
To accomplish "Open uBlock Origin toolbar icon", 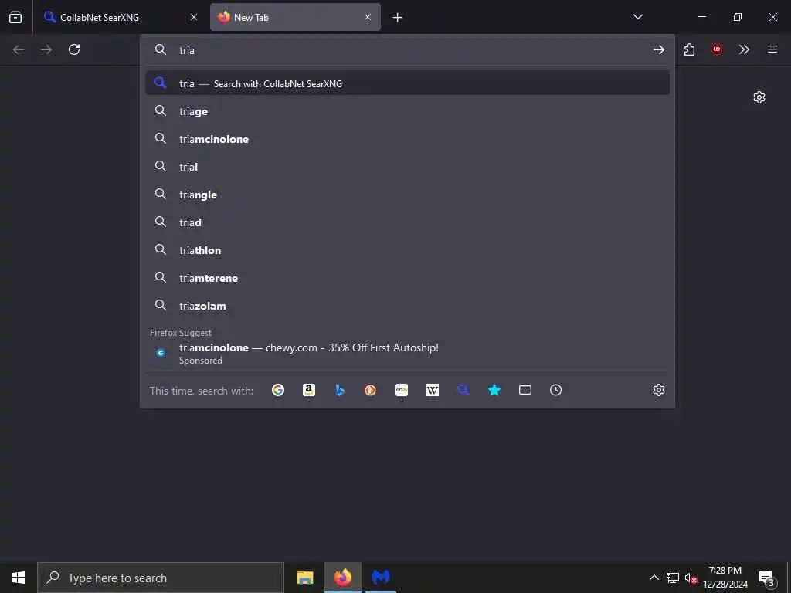I will coord(717,49).
